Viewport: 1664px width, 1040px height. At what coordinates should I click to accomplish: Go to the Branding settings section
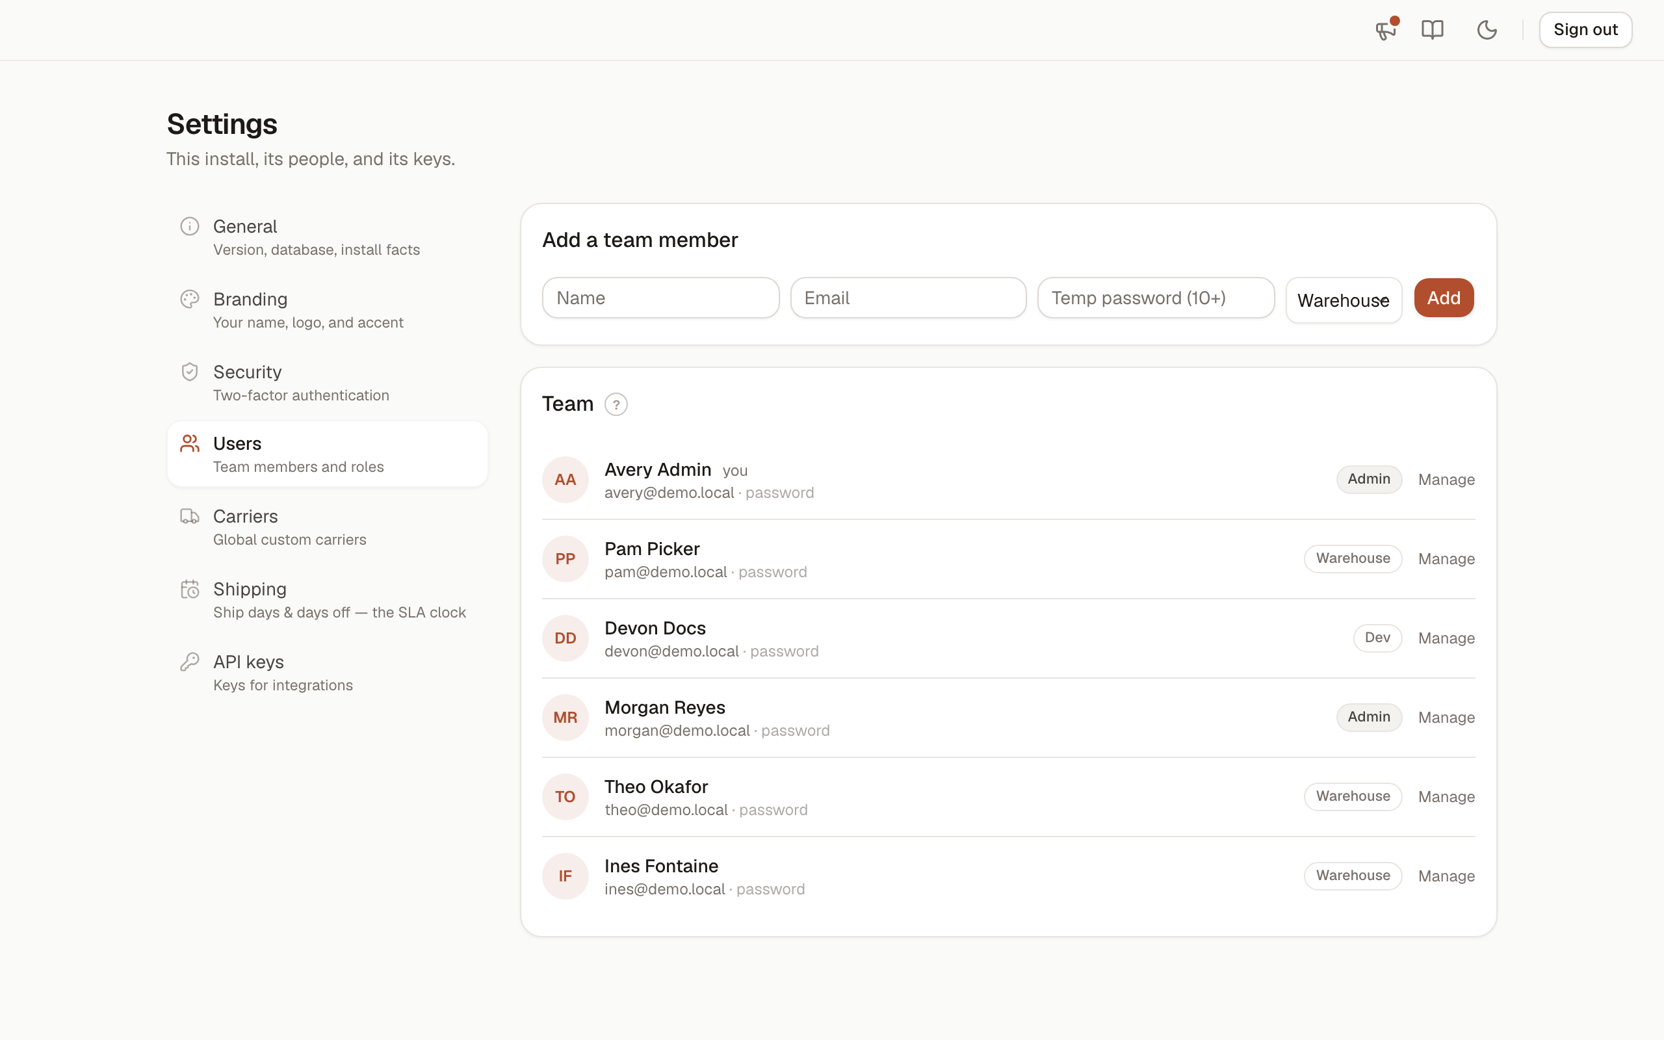(x=328, y=310)
